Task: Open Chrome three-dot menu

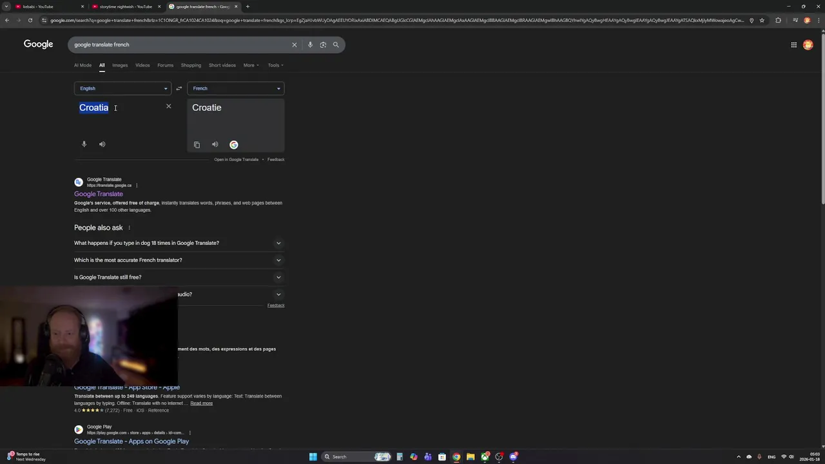Action: 819,20
